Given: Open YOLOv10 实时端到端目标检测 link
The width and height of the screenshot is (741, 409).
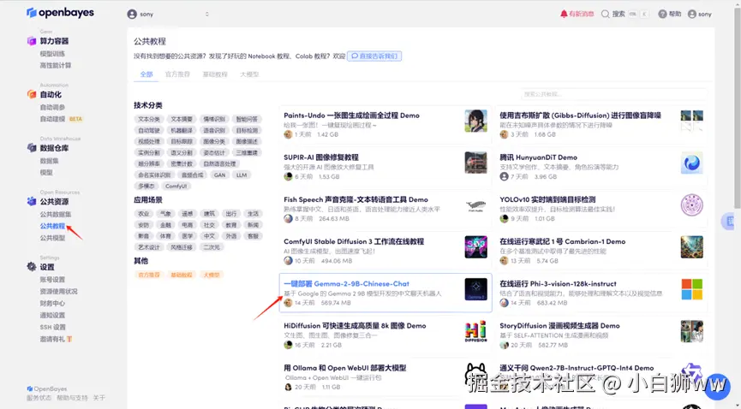Looking at the screenshot, I should (547, 199).
